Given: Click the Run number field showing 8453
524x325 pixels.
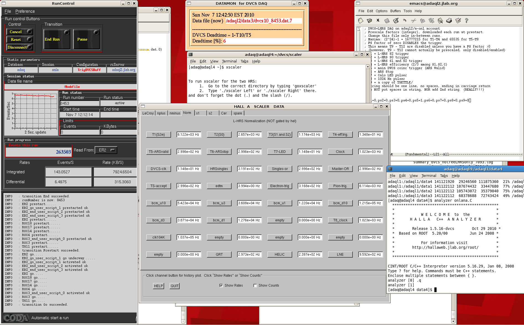Looking at the screenshot, I should click(x=80, y=103).
